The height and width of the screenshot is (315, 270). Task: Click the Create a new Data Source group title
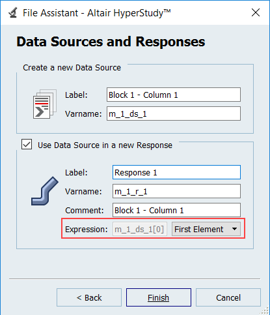tap(72, 68)
